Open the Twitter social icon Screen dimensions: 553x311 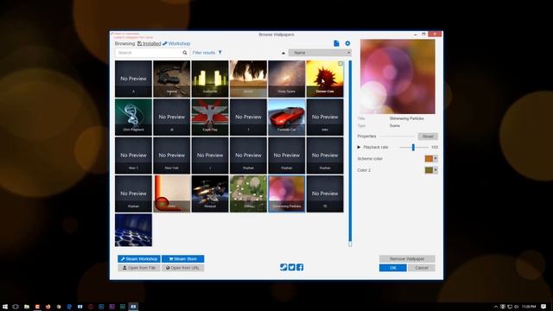tap(292, 267)
